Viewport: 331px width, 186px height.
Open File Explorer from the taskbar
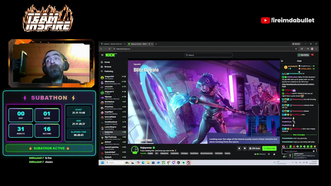[x=148, y=162]
